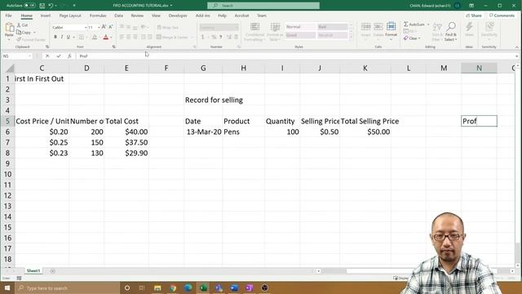Click cell with $50.00 total
Screen dimensions: 522x294
365,131
